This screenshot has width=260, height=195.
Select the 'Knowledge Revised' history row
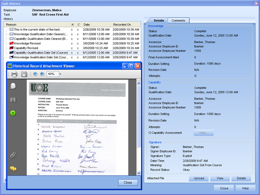click(x=72, y=43)
